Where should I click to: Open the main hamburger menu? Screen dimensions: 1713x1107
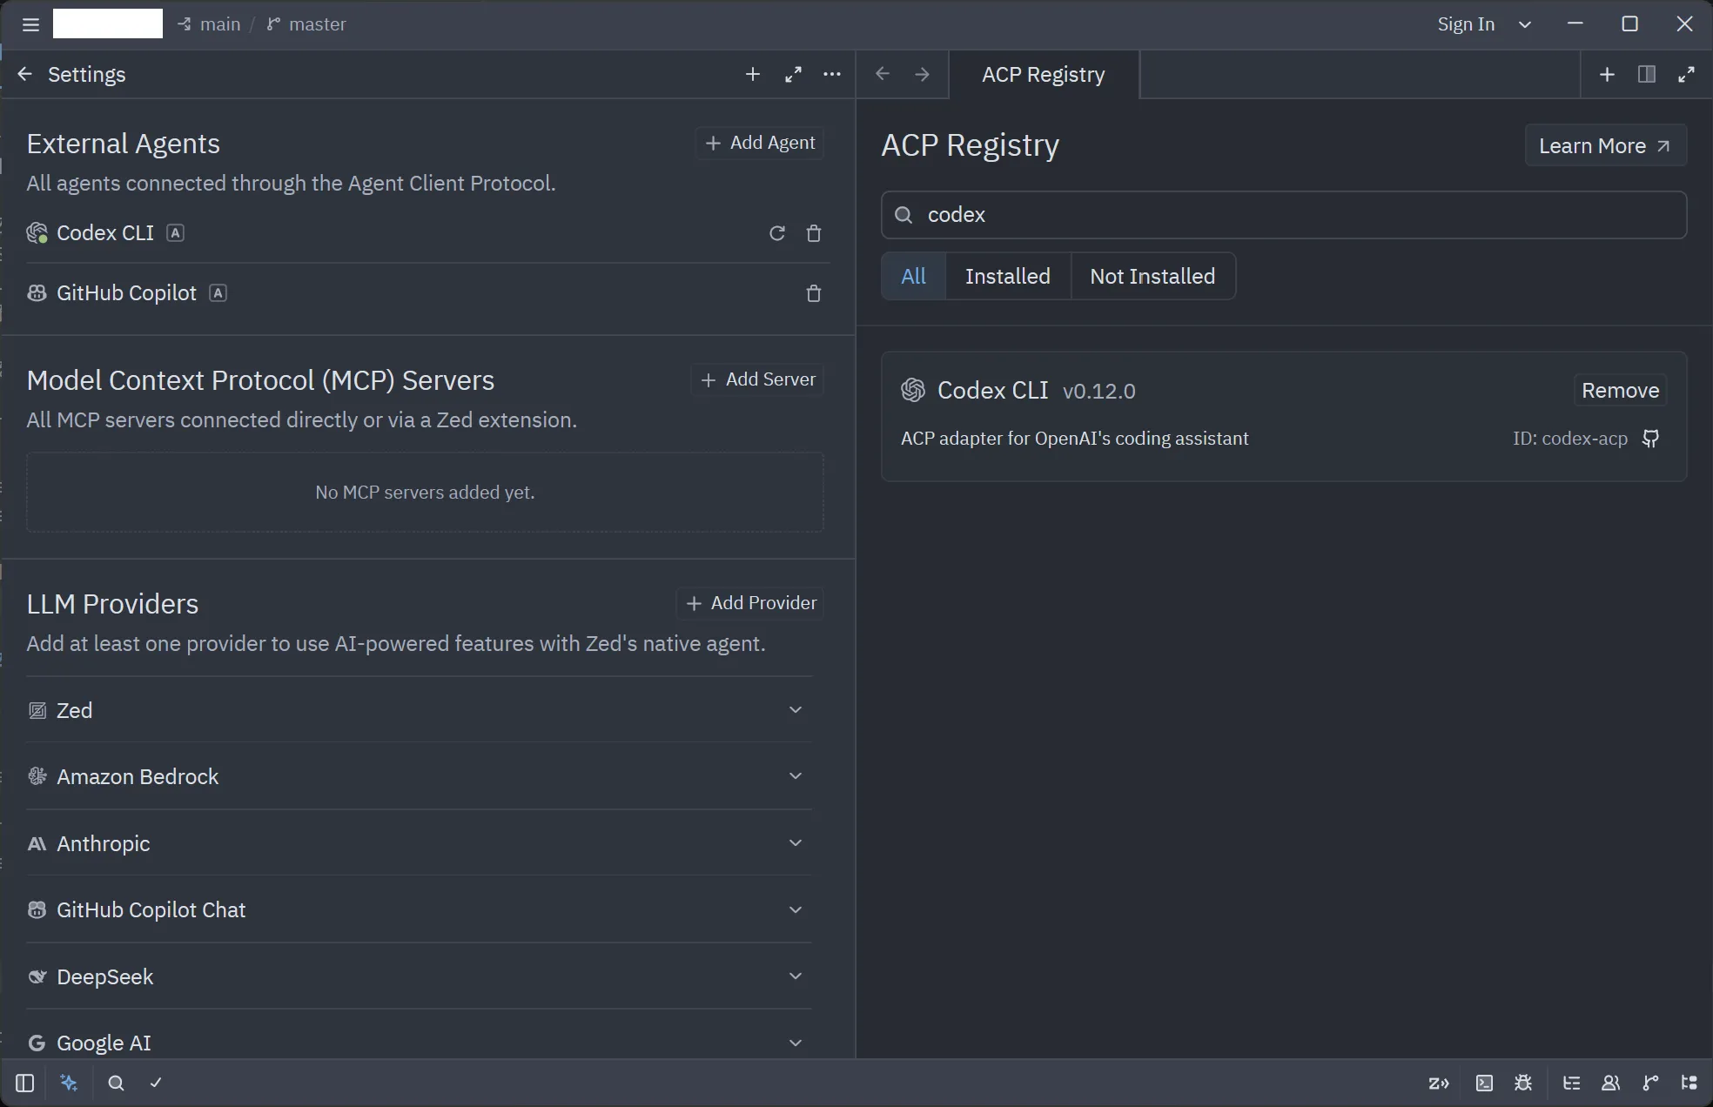pyautogui.click(x=30, y=24)
